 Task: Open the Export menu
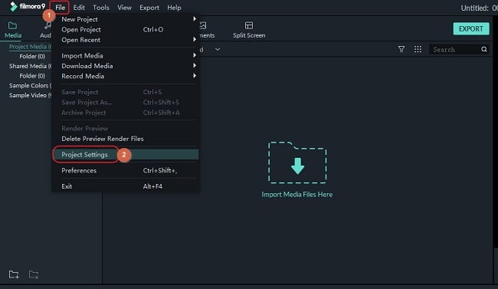149,8
